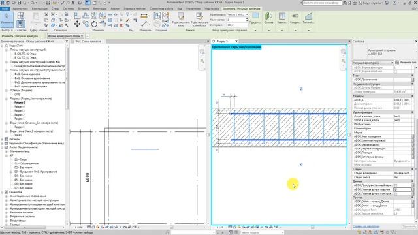The width and height of the screenshot is (418, 235).
Task: Activate the Move tool in ribbon
Action: [x=77, y=24]
